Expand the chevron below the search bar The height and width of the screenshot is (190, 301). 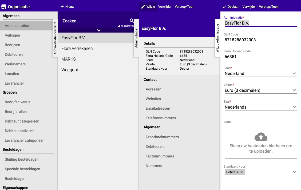pos(99,30)
